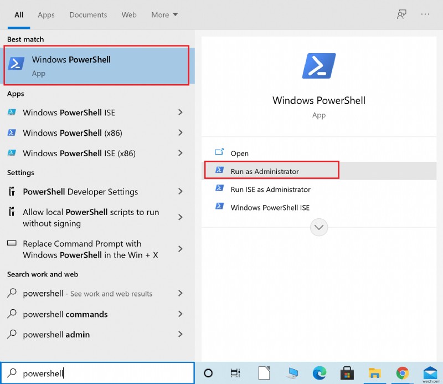Click the magnifier icon in the search box
Image resolution: width=443 pixels, height=384 pixels.
point(12,373)
